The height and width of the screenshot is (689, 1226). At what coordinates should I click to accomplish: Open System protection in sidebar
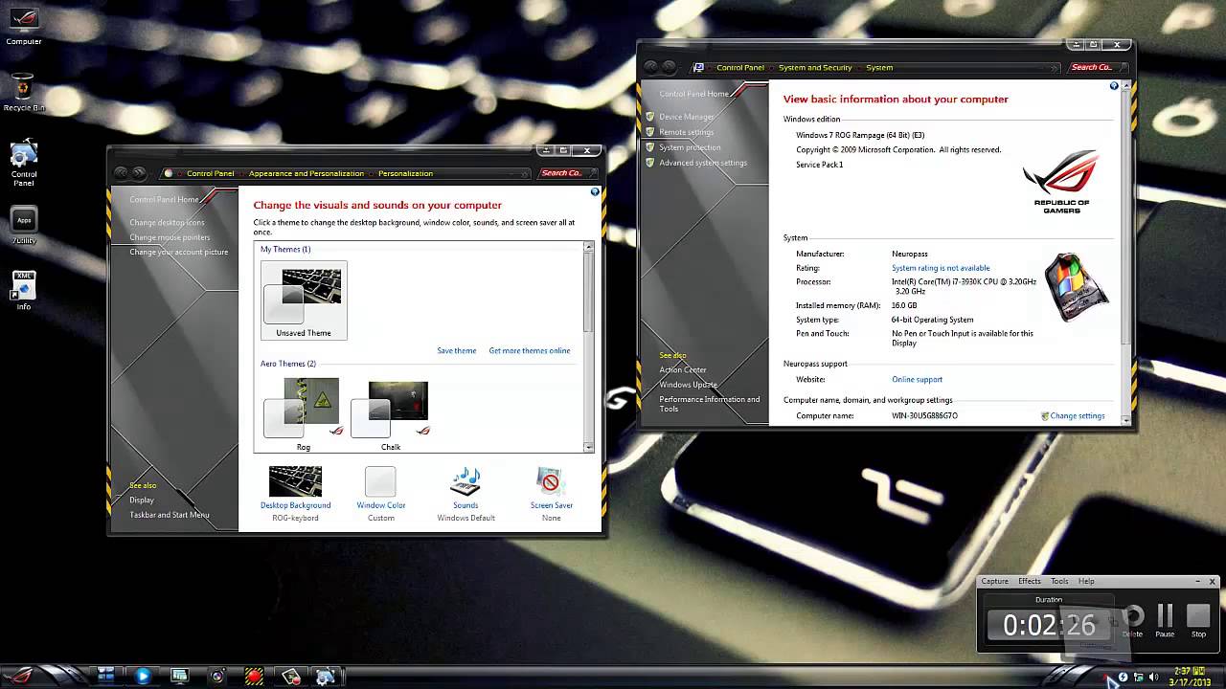tap(690, 147)
